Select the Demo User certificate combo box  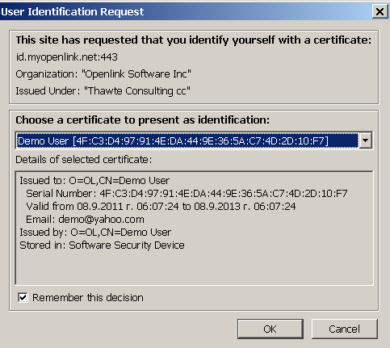click(194, 140)
